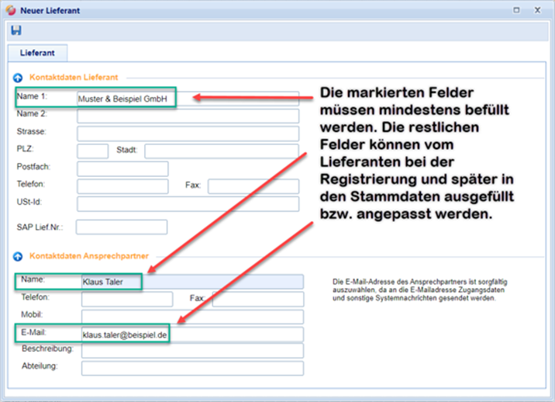This screenshot has width=555, height=402.
Task: Click the E-Mail field with klaus.taler@beispiel.de
Action: (126, 334)
